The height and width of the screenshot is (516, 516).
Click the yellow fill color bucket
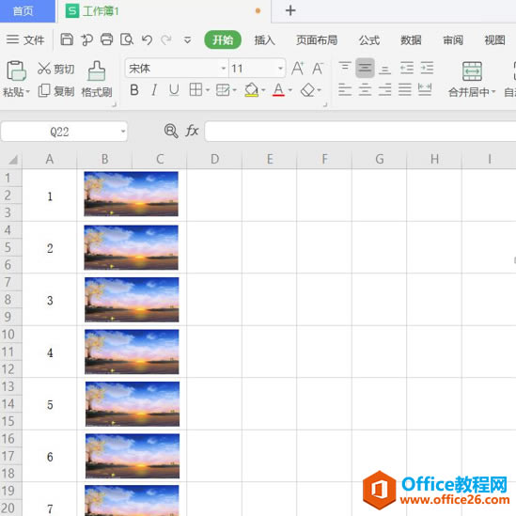click(x=252, y=90)
